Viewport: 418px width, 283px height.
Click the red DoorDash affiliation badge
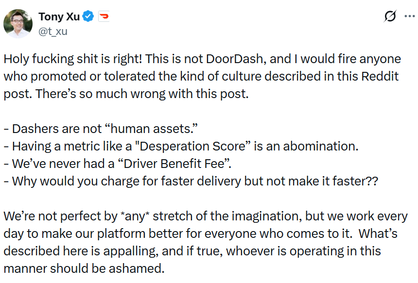point(104,17)
